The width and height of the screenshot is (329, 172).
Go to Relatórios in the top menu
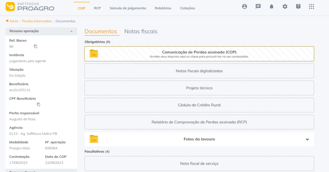163,8
